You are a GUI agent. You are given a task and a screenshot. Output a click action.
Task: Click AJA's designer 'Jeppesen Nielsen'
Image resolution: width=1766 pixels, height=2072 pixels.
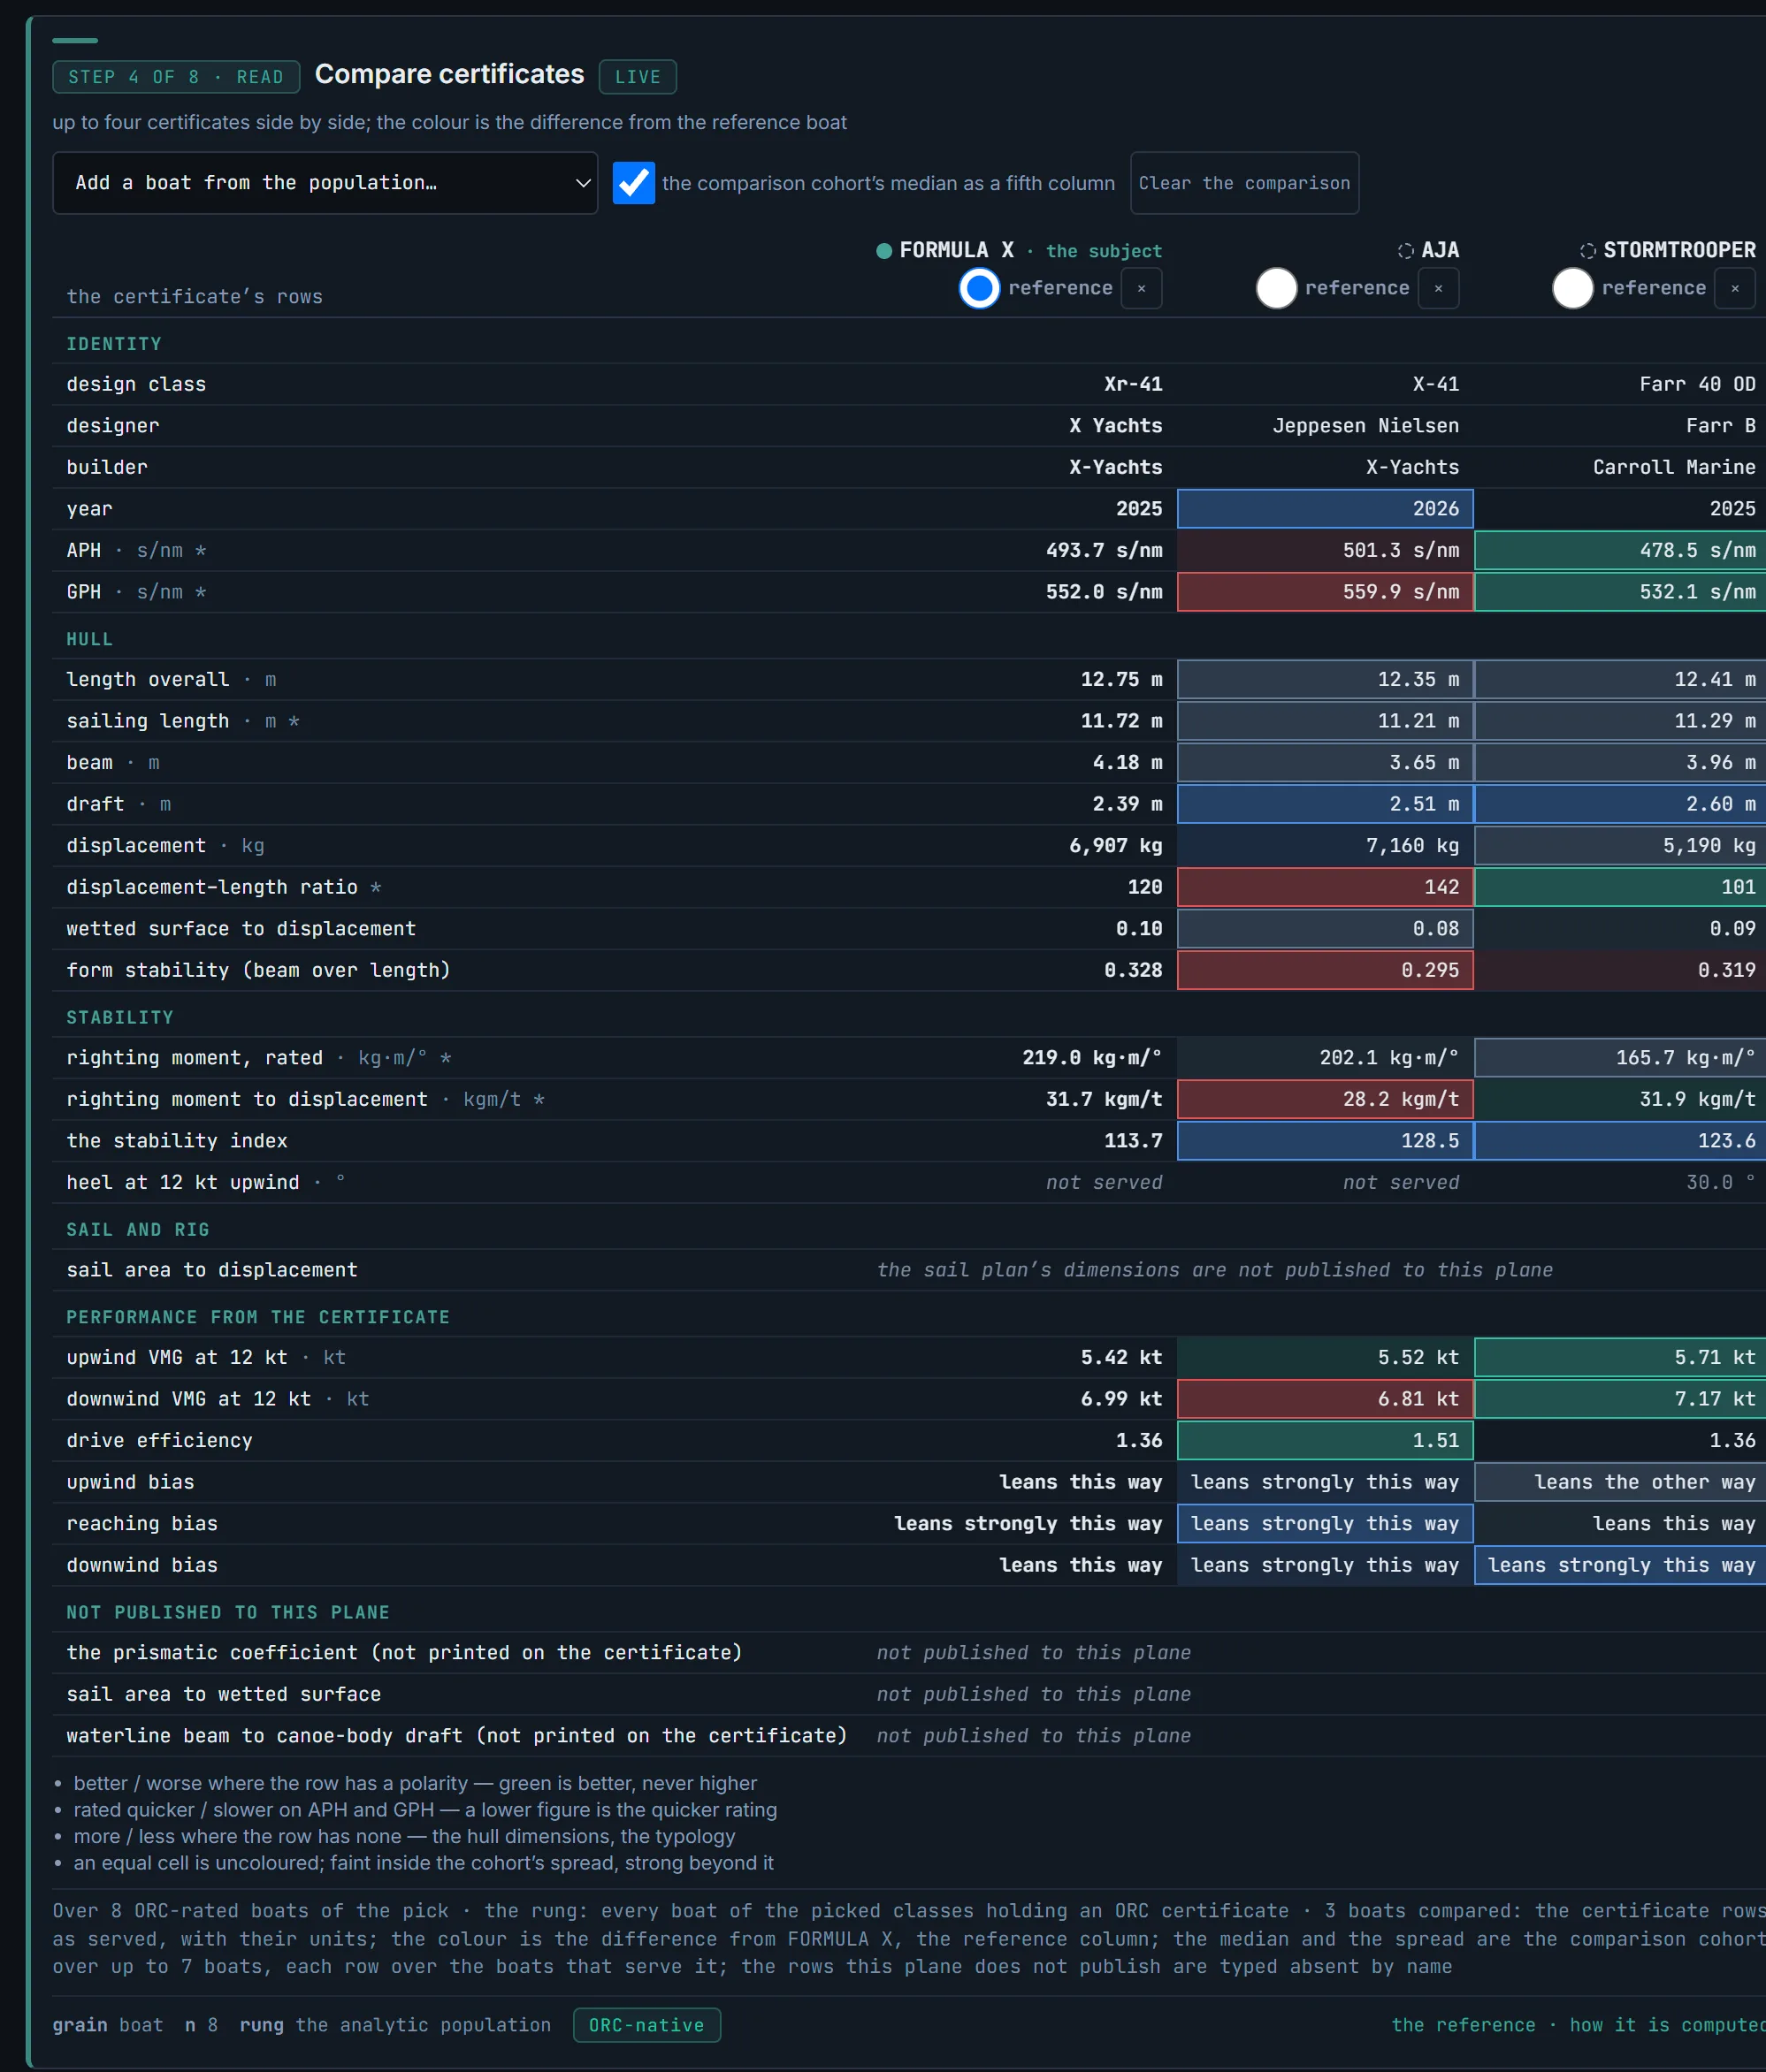(1365, 426)
